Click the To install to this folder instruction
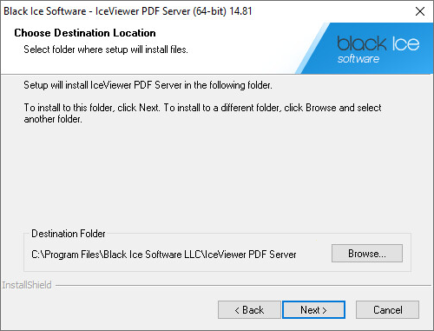 point(202,108)
